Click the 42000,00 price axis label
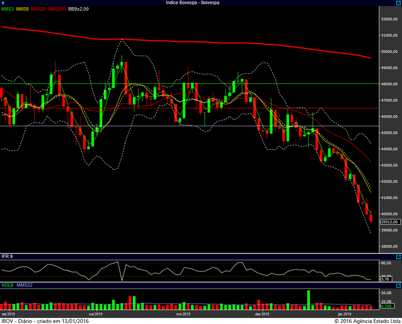Screen dimensions: 402x324 pos(390,182)
